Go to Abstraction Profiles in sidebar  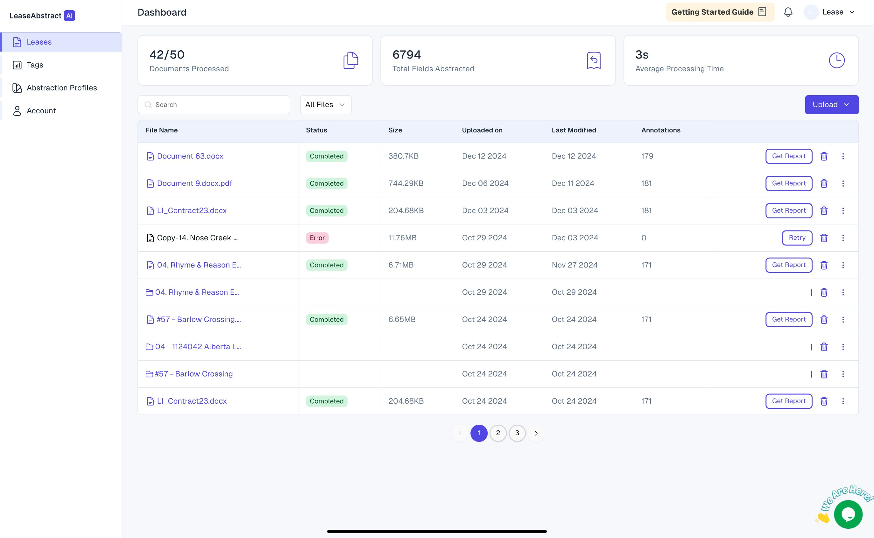pyautogui.click(x=61, y=88)
